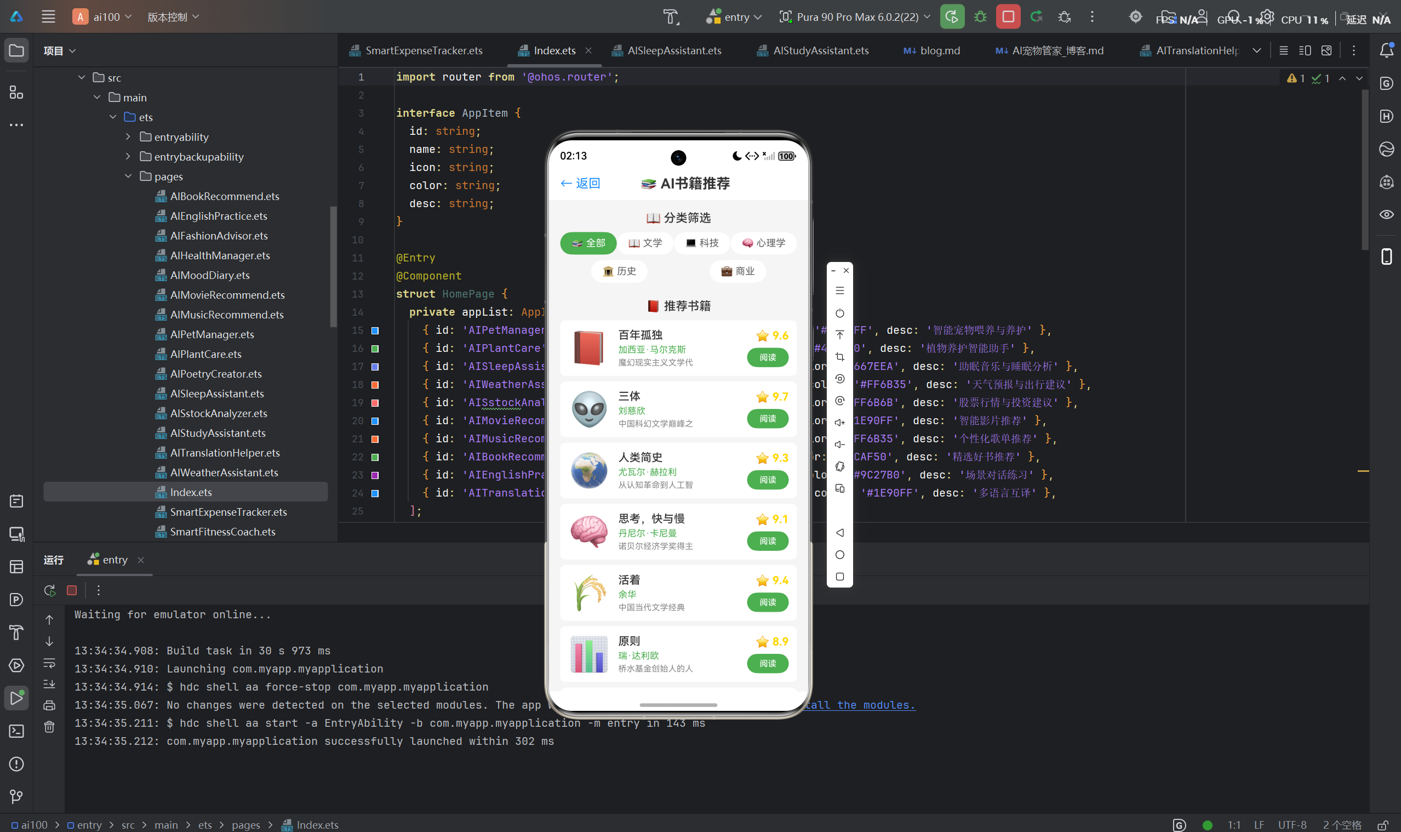Click color swatch on line 23 gutter
The width and height of the screenshot is (1401, 832).
pyautogui.click(x=375, y=475)
